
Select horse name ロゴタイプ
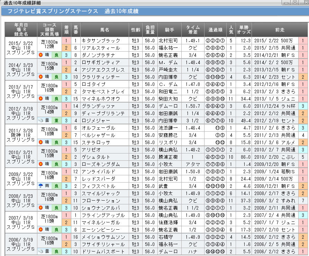click(x=94, y=84)
